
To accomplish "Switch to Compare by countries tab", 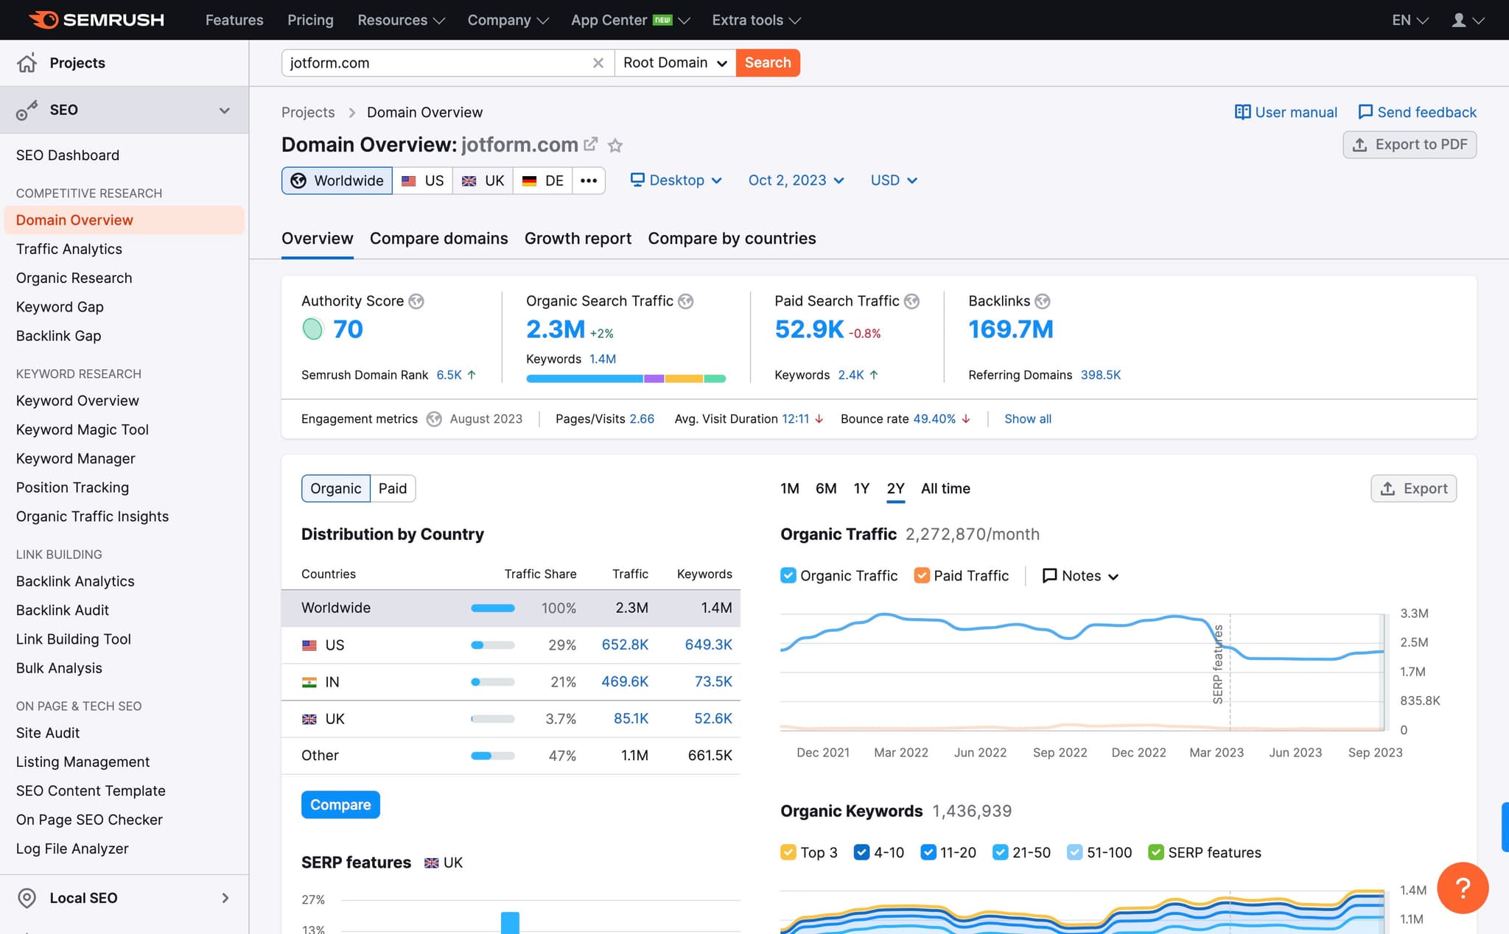I will coord(732,239).
